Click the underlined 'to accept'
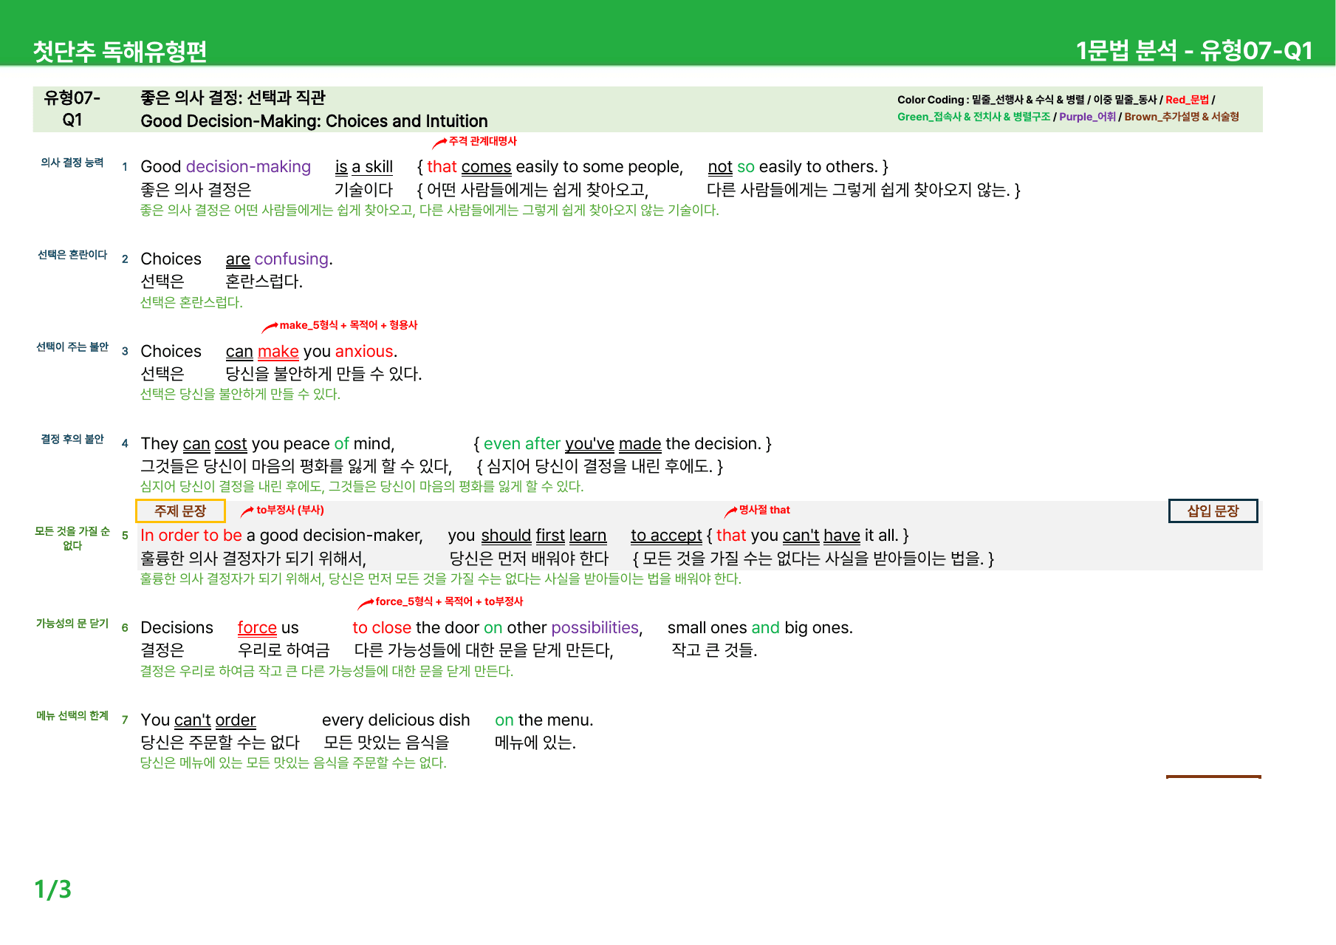This screenshot has width=1336, height=945. tap(666, 536)
